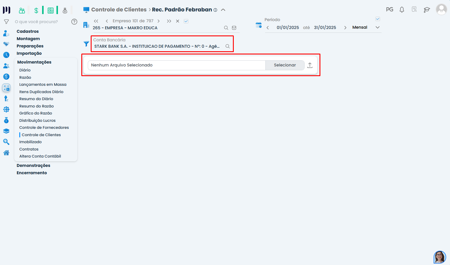Open the magnifier sidebar icon
450x265 pixels.
(6, 142)
